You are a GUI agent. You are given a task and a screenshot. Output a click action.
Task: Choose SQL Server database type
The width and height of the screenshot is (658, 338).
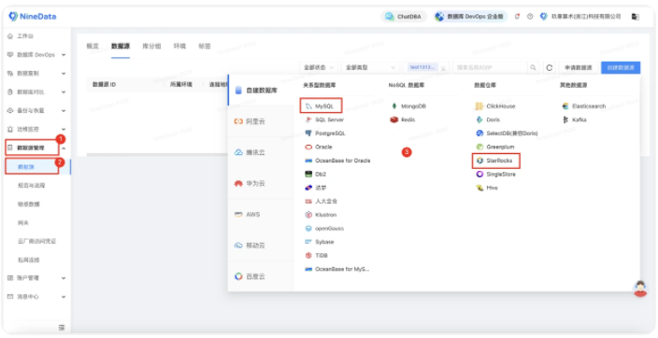coord(324,120)
